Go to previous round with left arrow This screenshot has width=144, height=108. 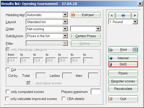tap(112, 15)
